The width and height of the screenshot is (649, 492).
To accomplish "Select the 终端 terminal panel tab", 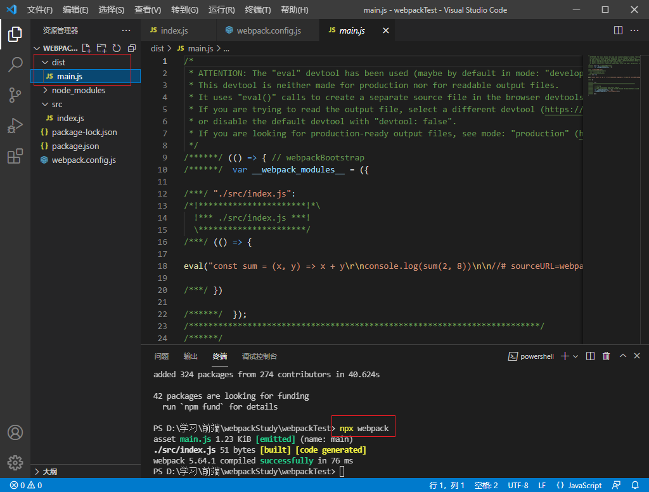I will point(220,356).
